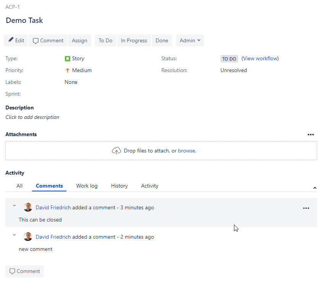This screenshot has height=289, width=321.
Task: Click the Assign button
Action: click(x=79, y=40)
